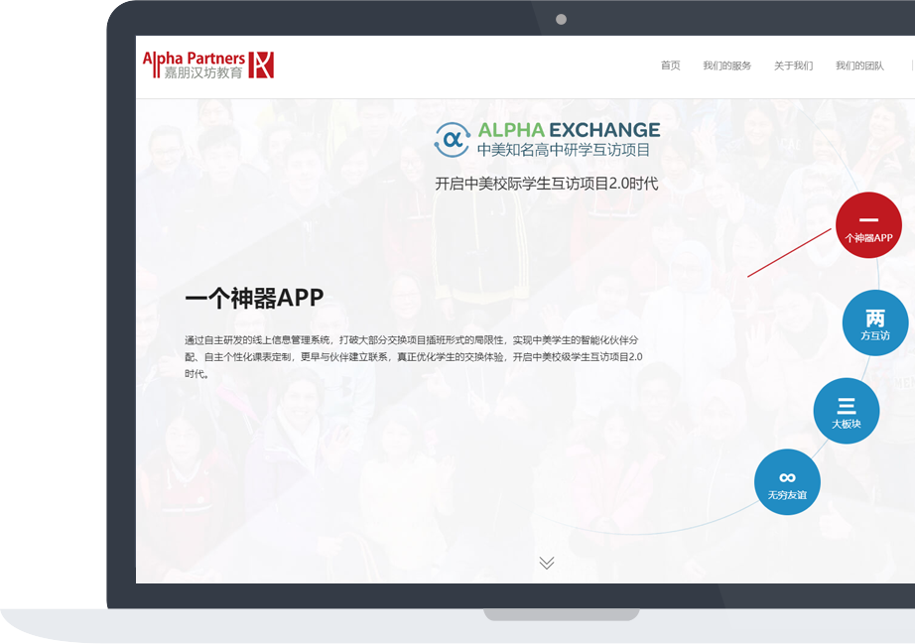Click the Alpha Exchange alpha symbol icon

(x=452, y=140)
